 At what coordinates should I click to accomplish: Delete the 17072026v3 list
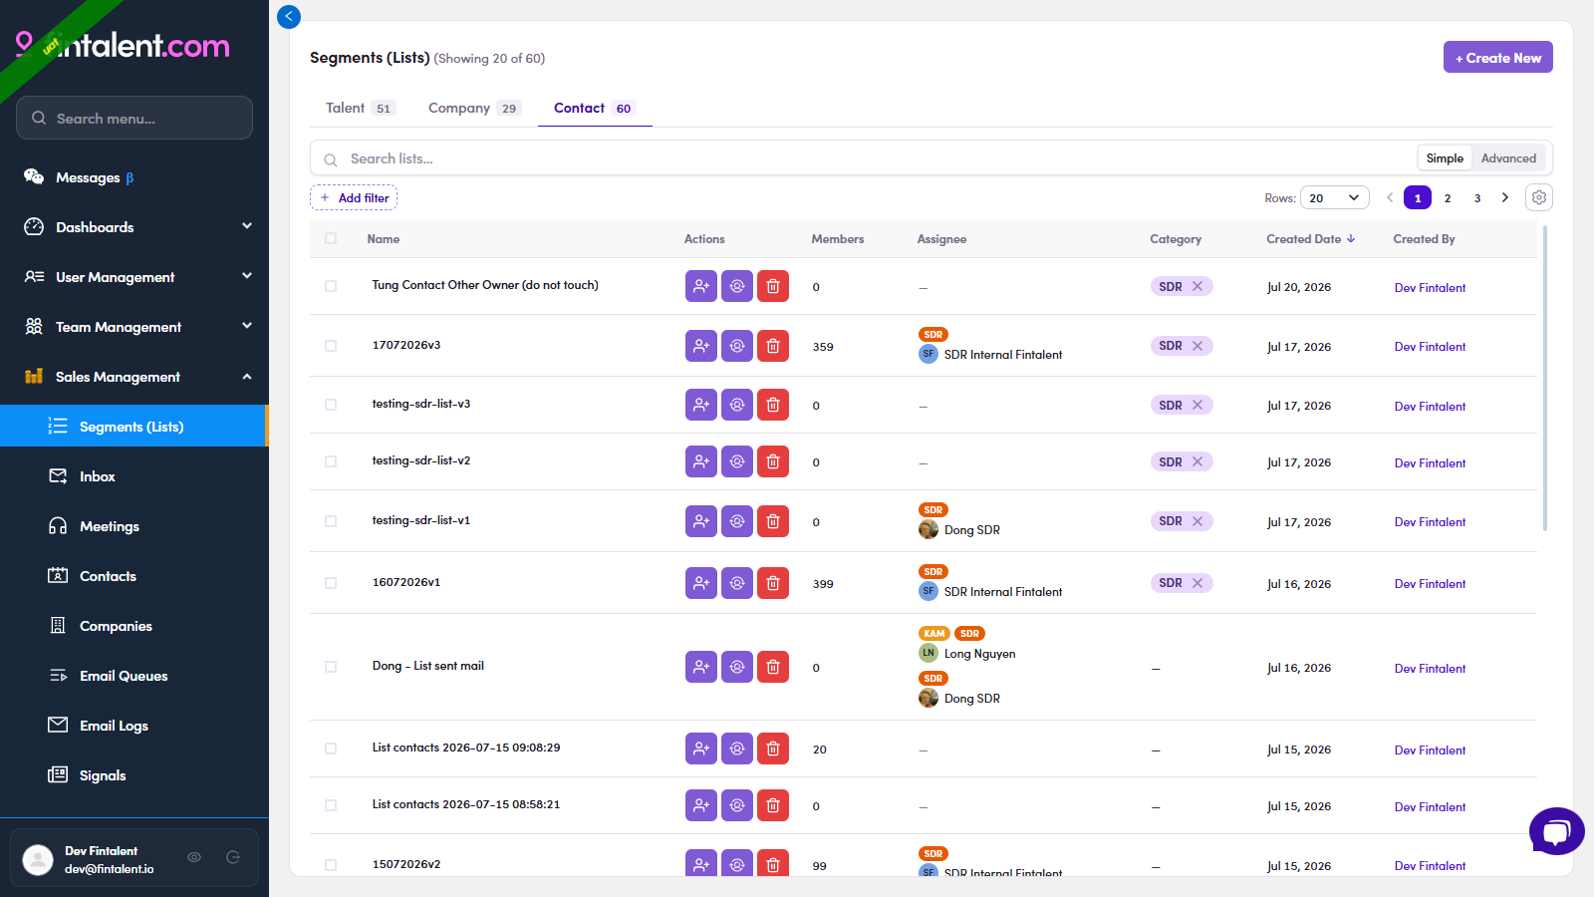pos(773,346)
